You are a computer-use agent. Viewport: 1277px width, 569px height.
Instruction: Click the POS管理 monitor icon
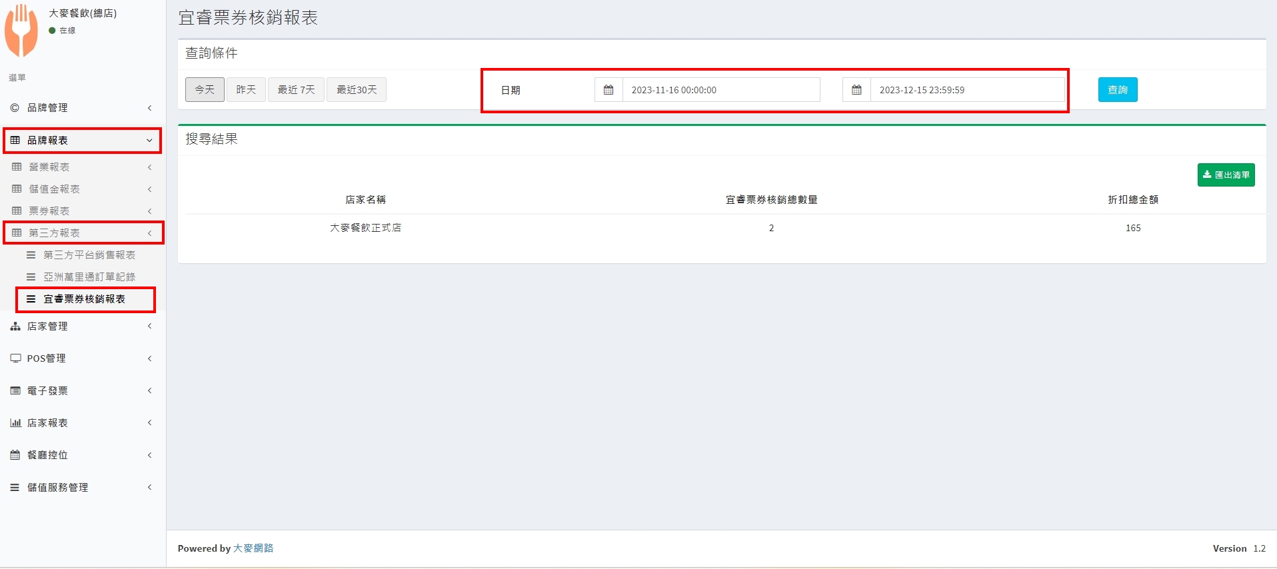point(15,358)
